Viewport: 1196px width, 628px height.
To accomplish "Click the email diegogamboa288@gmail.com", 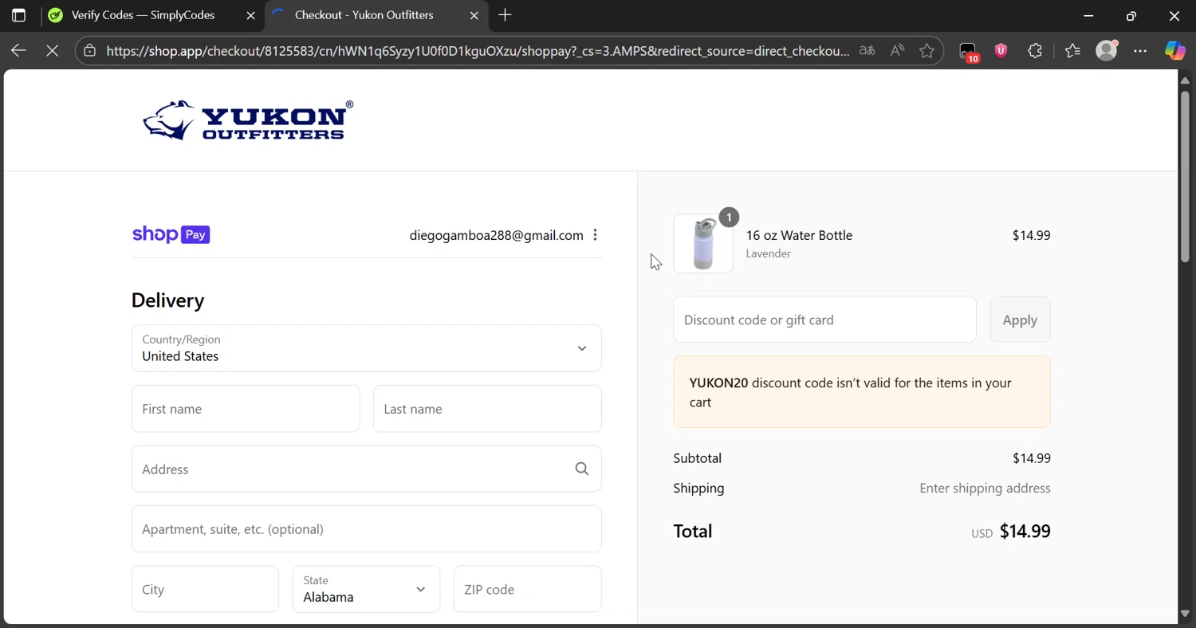I will pyautogui.click(x=496, y=235).
